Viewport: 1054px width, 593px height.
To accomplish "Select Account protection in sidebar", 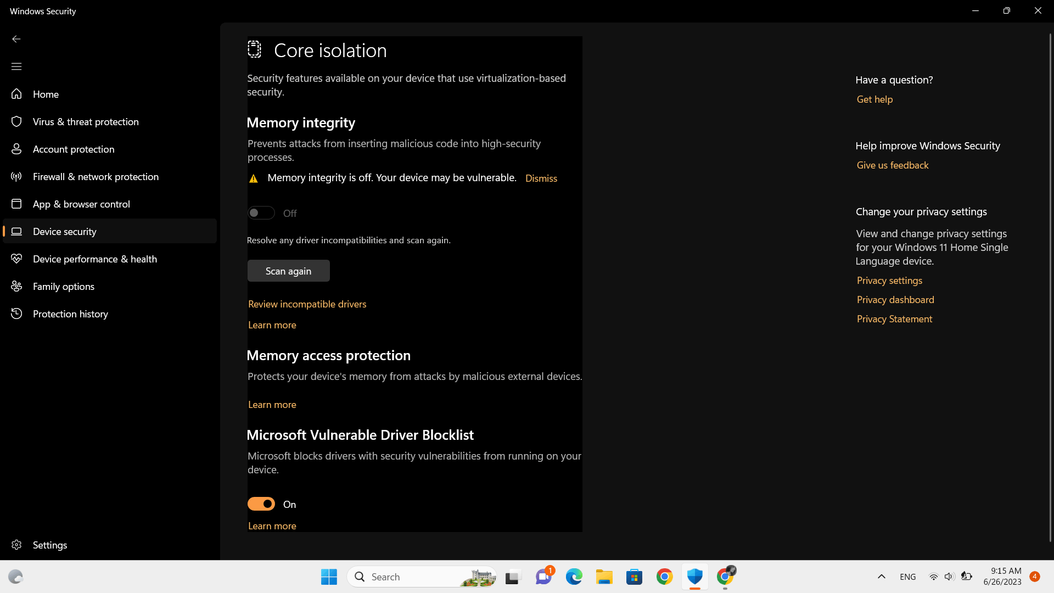I will (110, 149).
